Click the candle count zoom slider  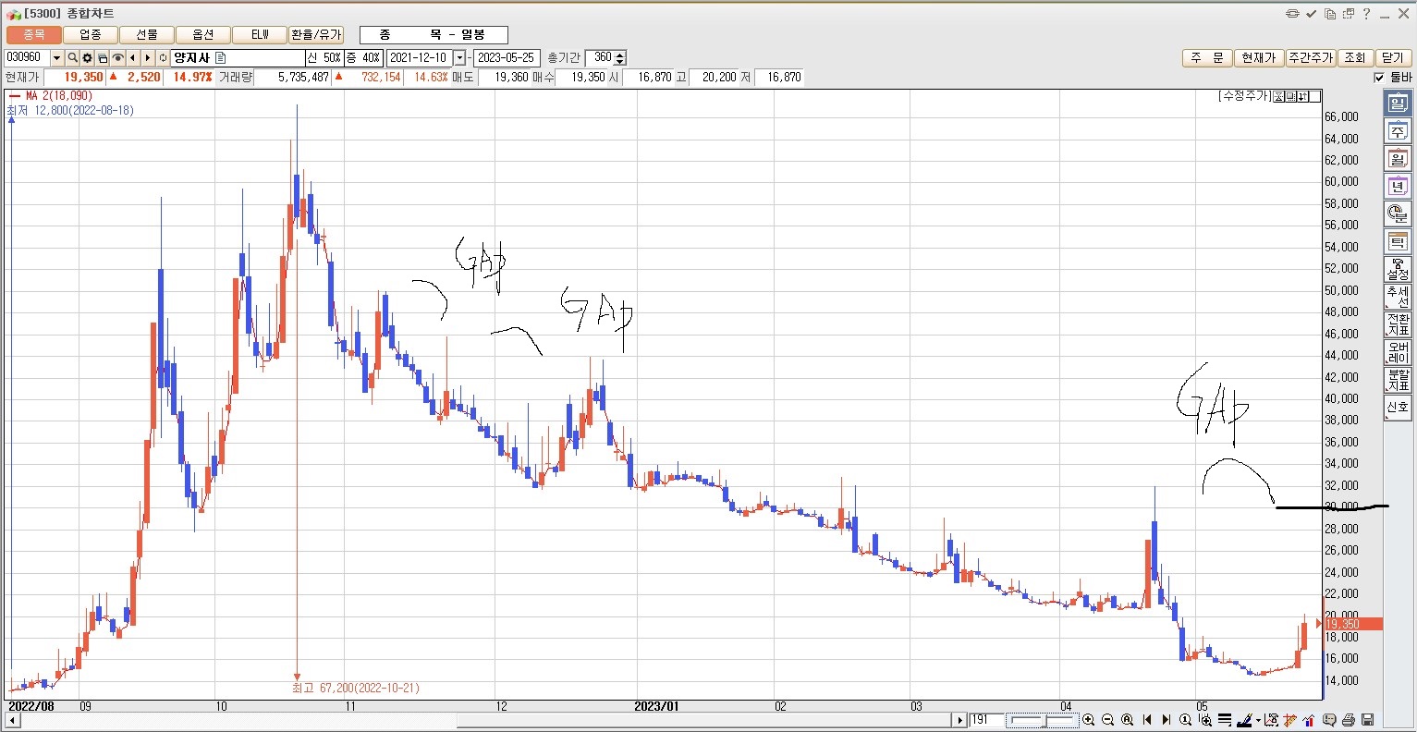(x=1043, y=720)
